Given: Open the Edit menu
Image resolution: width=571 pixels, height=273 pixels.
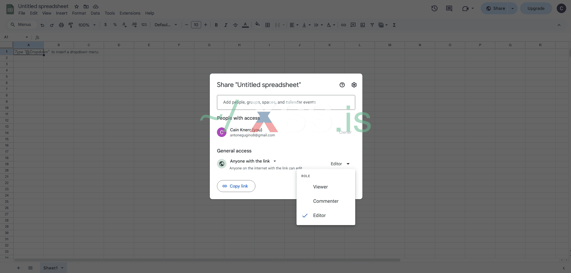Looking at the screenshot, I should (34, 13).
